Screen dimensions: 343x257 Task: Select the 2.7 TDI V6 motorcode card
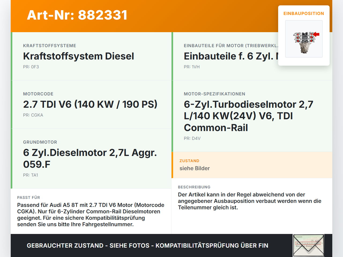pyautogui.click(x=91, y=105)
